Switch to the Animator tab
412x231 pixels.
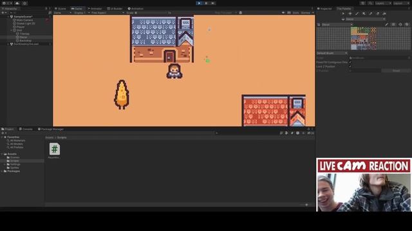95,8
